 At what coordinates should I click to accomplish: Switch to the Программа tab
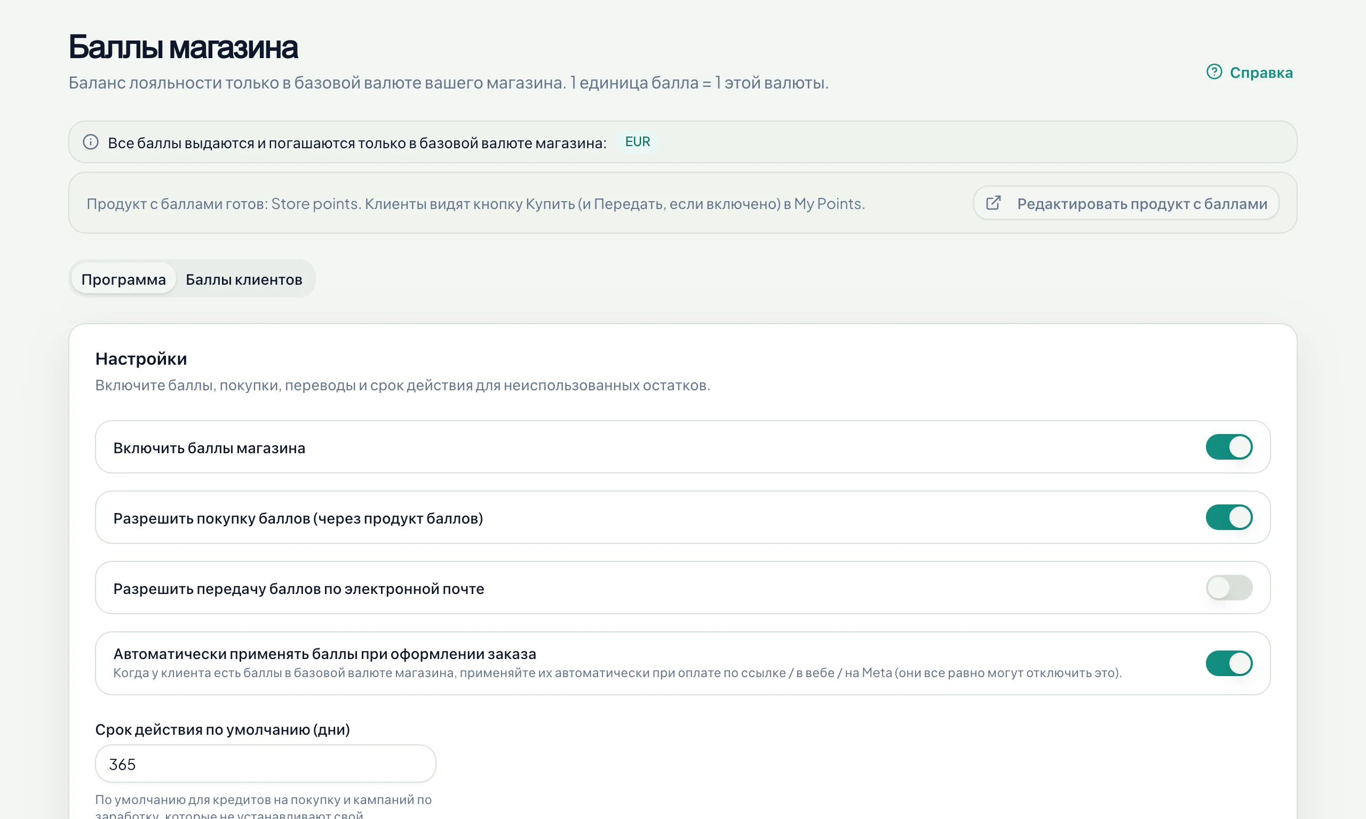(x=124, y=279)
